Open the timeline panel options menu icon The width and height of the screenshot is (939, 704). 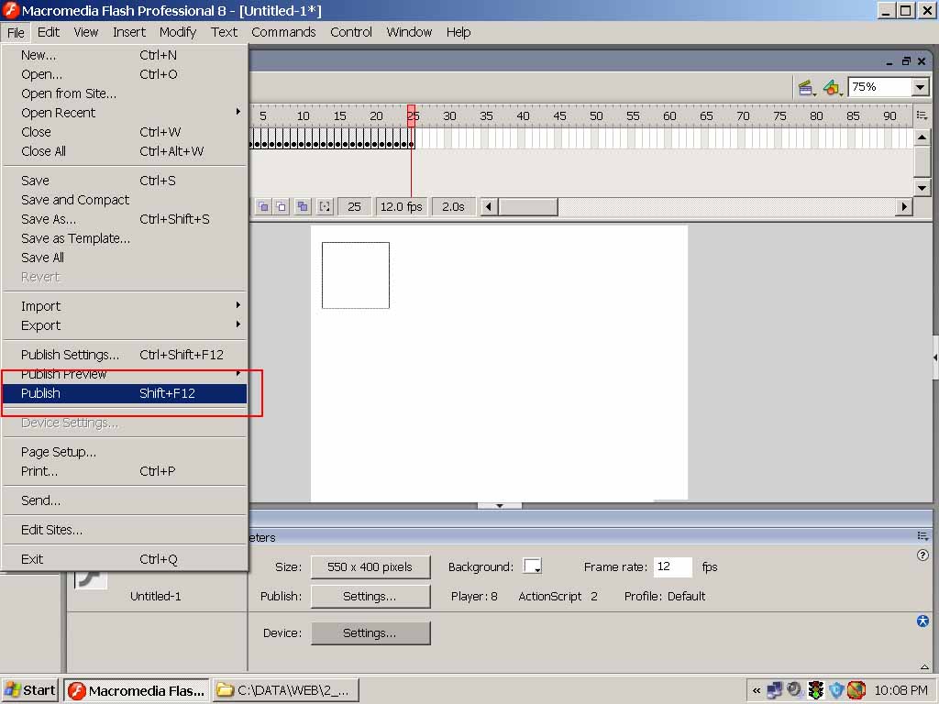[x=922, y=115]
